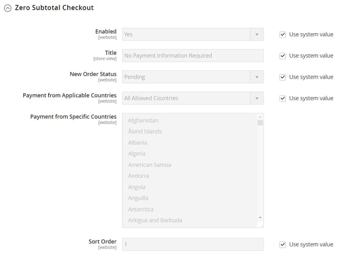The image size is (360, 257).
Task: Click the country list scroll-down arrow
Action: (260, 218)
